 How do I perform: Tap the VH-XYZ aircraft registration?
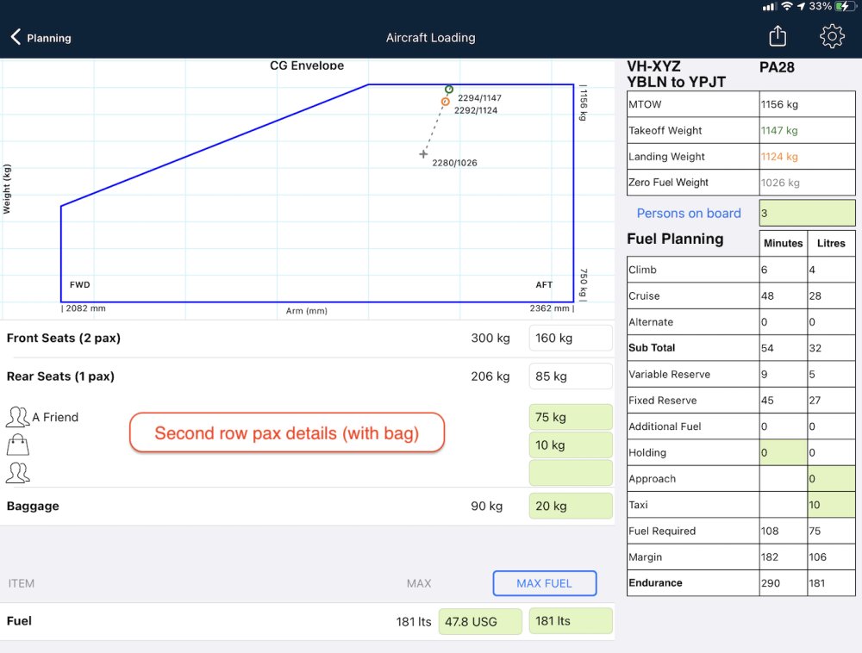[x=653, y=66]
